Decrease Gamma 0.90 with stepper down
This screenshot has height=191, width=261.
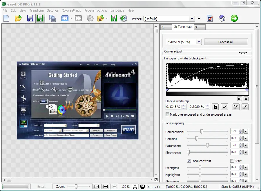[240, 140]
